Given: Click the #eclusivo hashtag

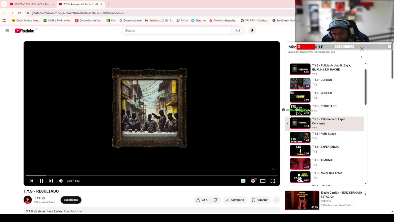Looking at the screenshot, I should point(76,211).
